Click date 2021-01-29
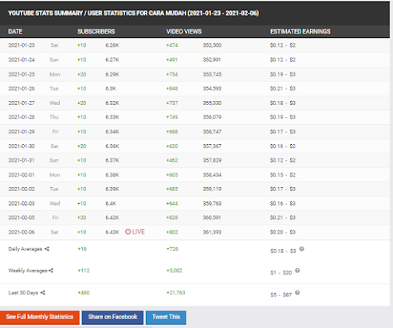The image size is (393, 328). pyautogui.click(x=22, y=131)
